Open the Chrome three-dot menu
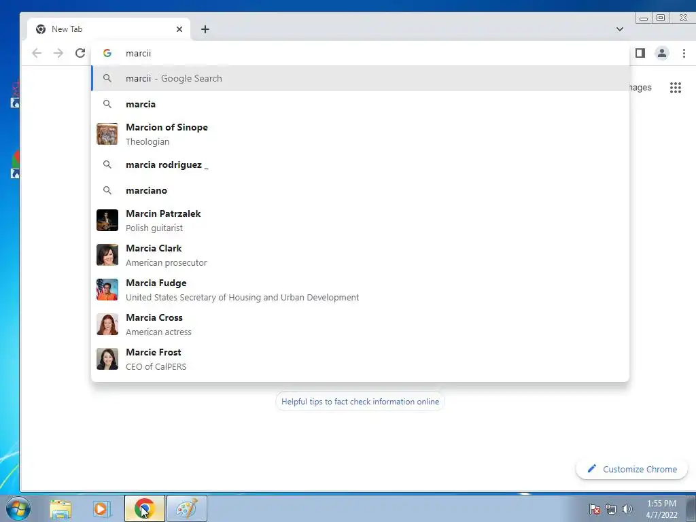The height and width of the screenshot is (522, 696). 684,53
